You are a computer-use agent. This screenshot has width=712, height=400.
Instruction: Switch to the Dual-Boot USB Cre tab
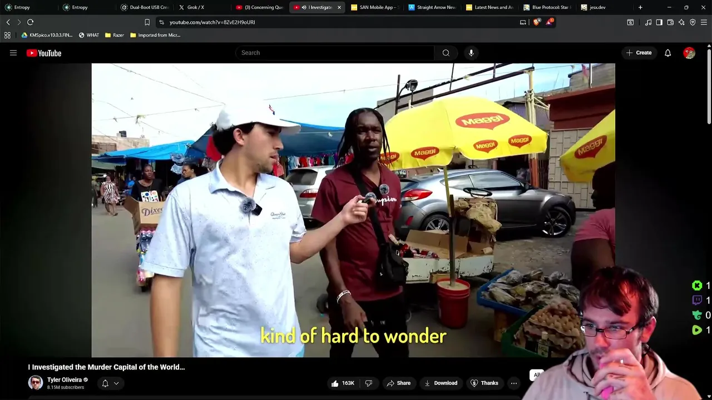tap(145, 7)
